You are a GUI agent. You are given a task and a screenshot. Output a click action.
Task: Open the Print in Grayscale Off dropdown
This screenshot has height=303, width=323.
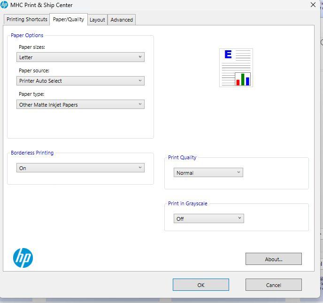pyautogui.click(x=209, y=218)
